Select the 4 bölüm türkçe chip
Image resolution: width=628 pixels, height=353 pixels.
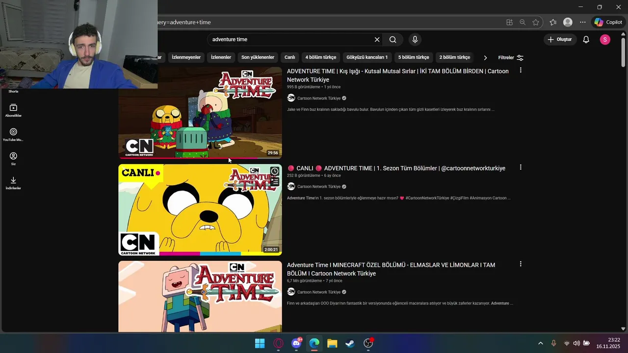pyautogui.click(x=320, y=57)
